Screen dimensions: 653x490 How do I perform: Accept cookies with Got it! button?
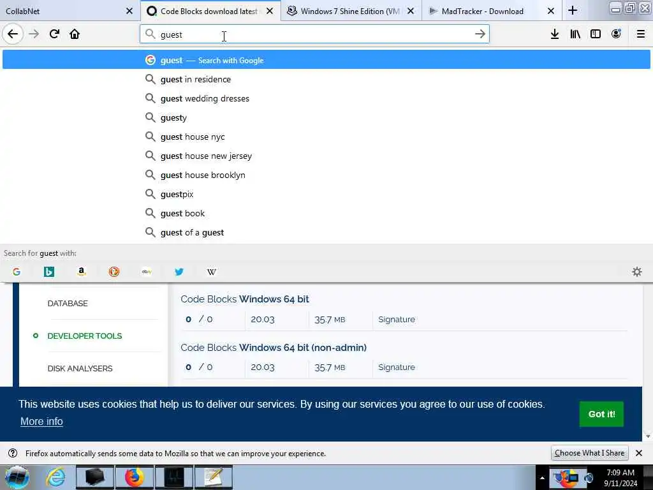pos(601,414)
